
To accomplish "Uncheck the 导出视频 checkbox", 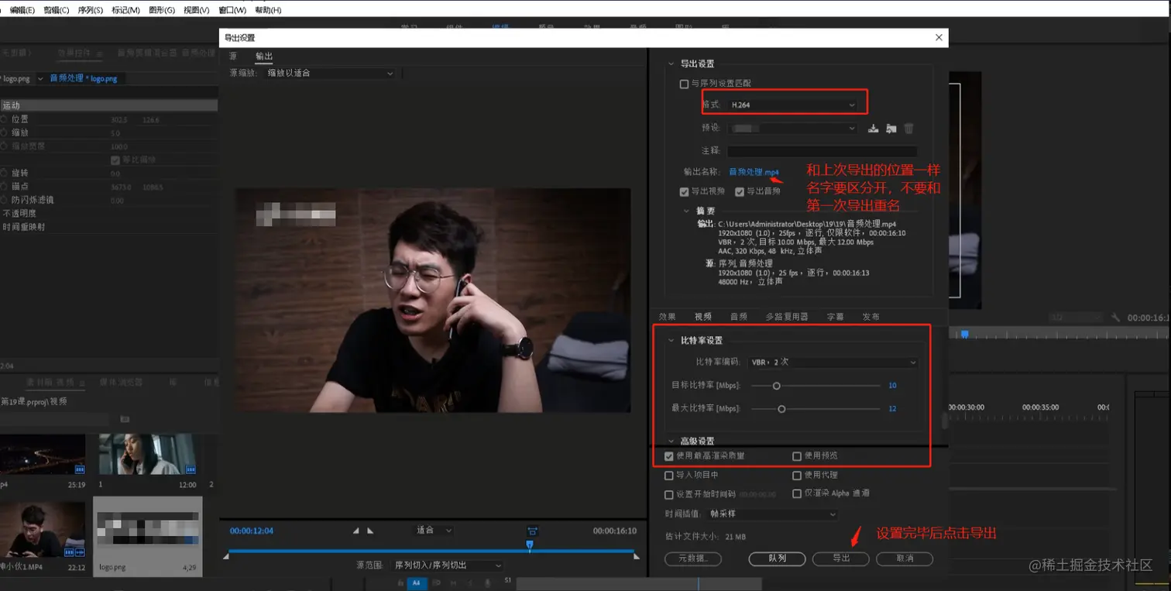I will click(684, 192).
